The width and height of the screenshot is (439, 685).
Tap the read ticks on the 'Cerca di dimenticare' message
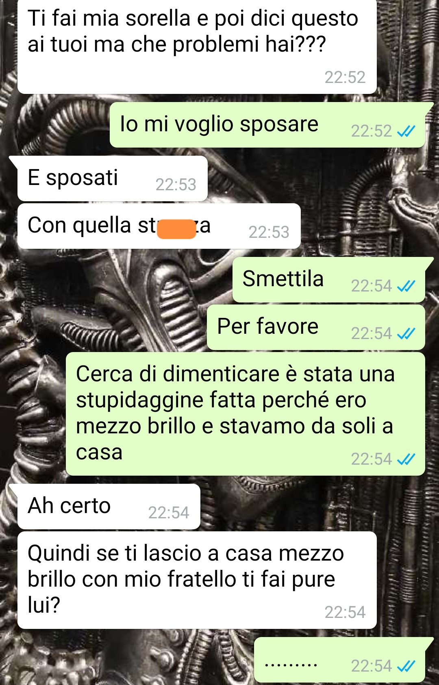pos(406,459)
